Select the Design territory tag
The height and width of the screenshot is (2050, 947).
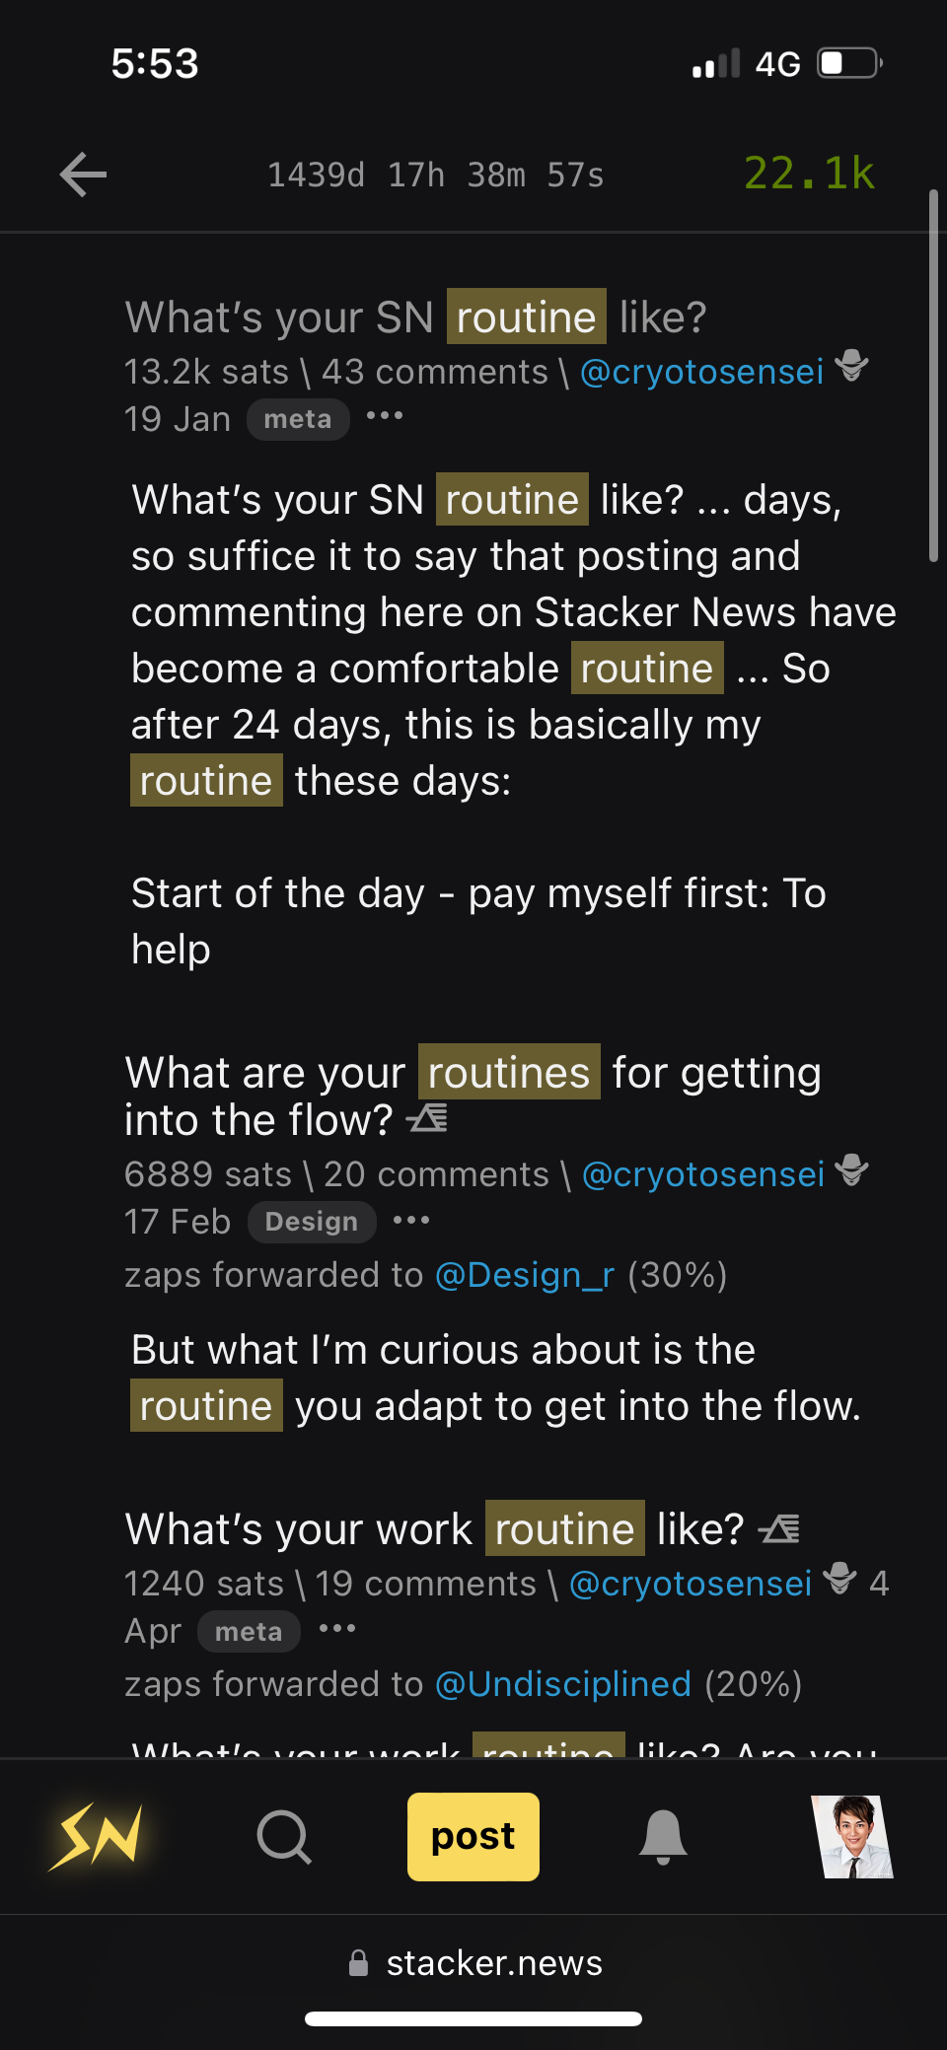(312, 1222)
